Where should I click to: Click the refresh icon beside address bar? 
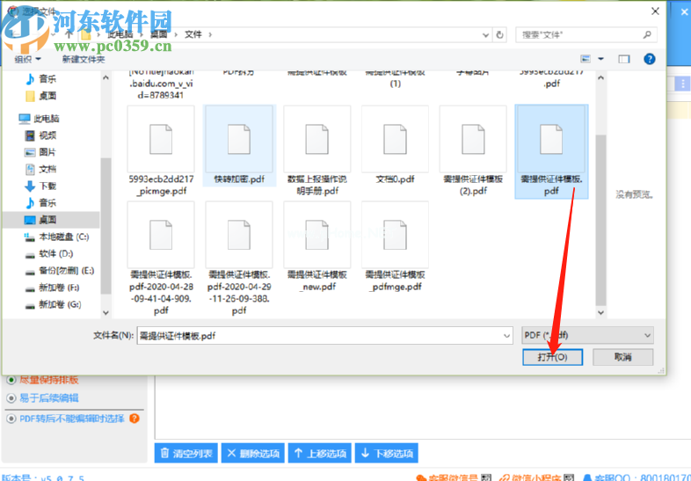point(500,35)
